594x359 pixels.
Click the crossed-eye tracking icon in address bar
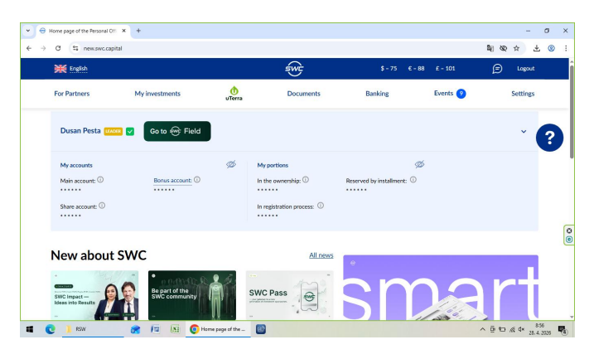pos(503,48)
